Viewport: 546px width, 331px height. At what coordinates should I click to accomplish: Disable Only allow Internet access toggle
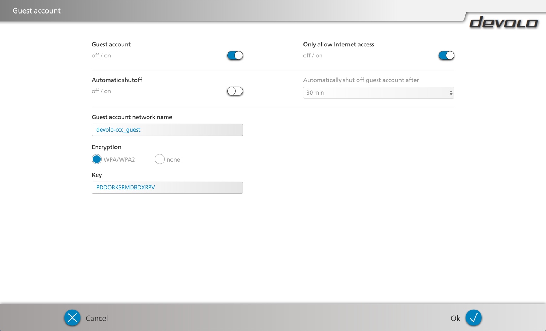pyautogui.click(x=446, y=56)
